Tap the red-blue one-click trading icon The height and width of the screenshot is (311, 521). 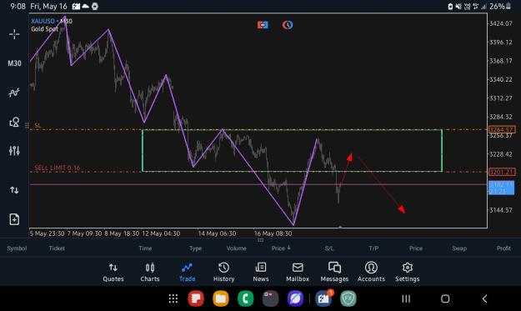pyautogui.click(x=263, y=25)
